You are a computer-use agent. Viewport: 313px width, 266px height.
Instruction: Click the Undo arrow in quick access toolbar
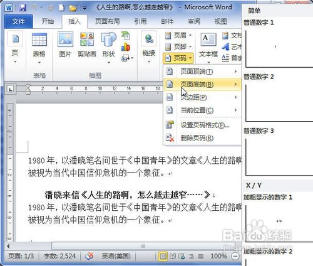(34, 8)
